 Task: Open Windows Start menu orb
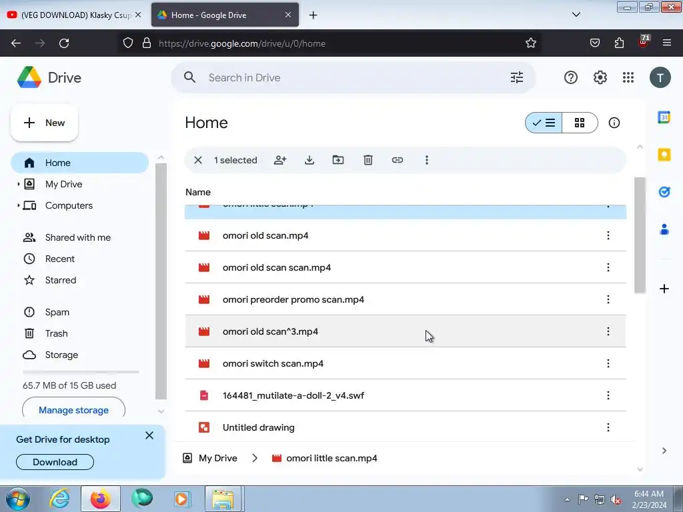coord(18,499)
